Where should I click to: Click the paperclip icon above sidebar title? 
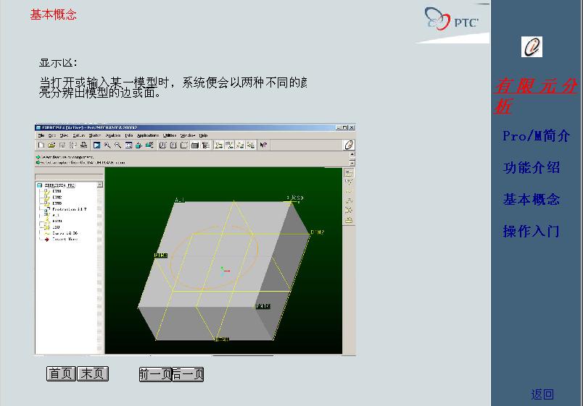(x=532, y=47)
